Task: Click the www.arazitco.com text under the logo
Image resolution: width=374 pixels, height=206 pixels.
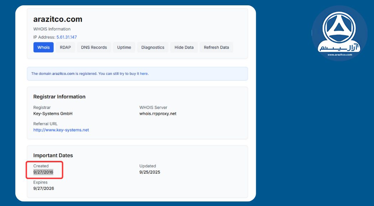Action: click(x=339, y=55)
